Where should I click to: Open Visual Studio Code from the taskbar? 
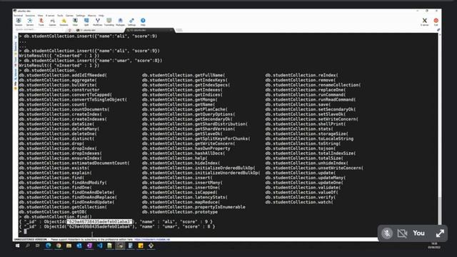coord(100,246)
